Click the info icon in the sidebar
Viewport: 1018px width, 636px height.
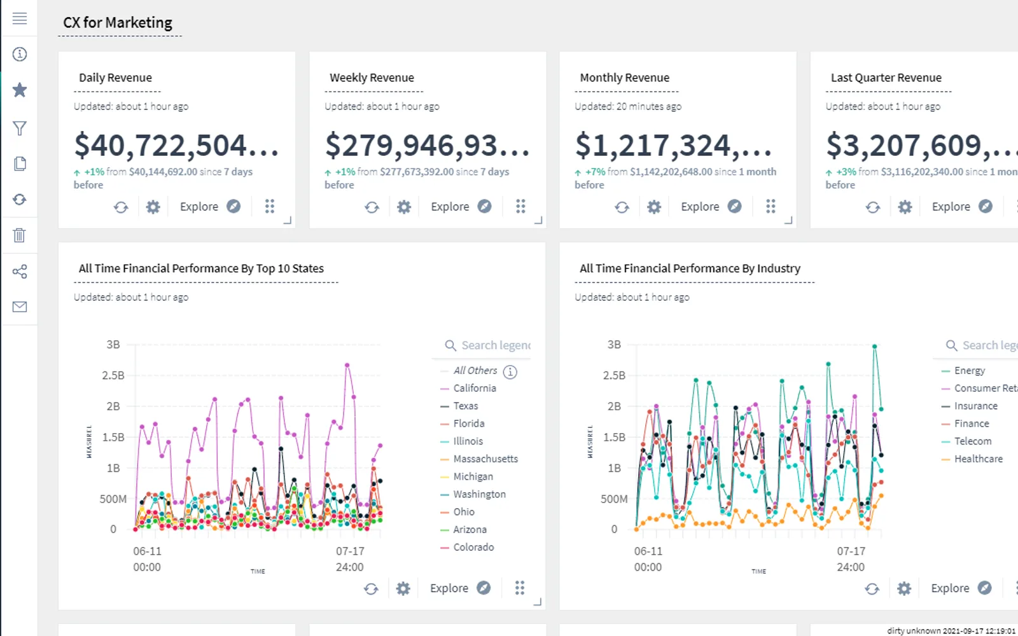[20, 54]
